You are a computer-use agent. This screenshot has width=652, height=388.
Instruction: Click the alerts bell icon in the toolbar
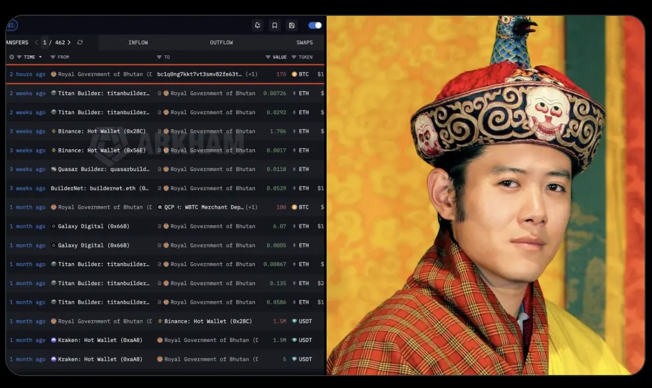258,25
